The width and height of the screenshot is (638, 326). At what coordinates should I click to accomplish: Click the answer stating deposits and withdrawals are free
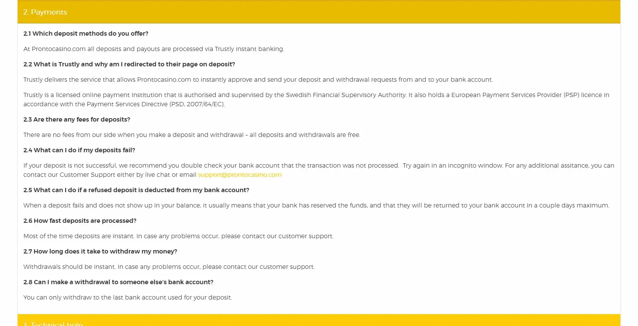click(x=192, y=135)
